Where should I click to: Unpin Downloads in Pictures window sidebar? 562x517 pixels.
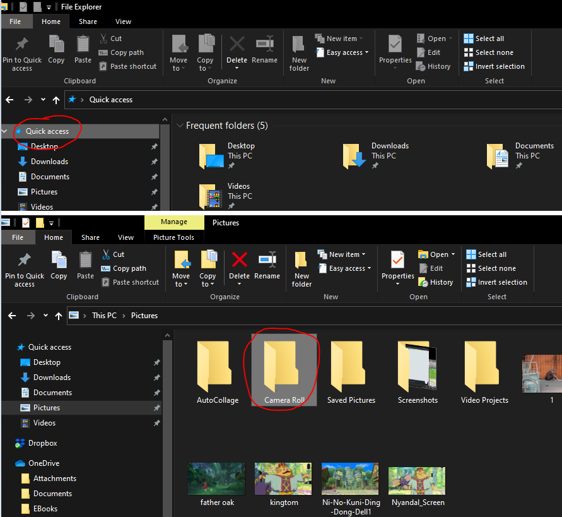pos(156,377)
